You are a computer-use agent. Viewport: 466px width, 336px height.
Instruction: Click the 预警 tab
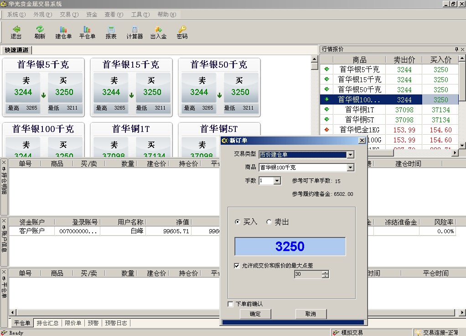pos(93,323)
